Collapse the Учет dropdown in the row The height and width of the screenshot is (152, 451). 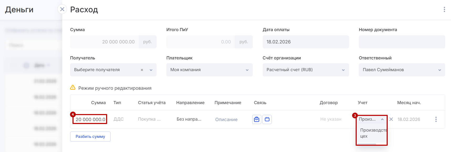pyautogui.click(x=382, y=119)
